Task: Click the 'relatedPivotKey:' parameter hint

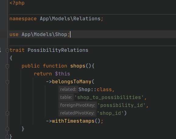Action: click(x=77, y=113)
